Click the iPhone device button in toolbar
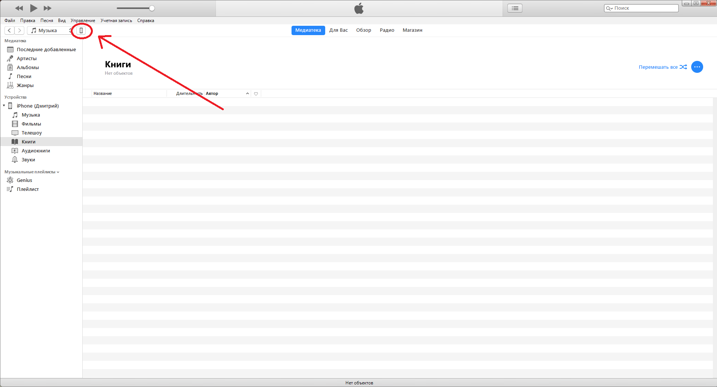The width and height of the screenshot is (717, 387). pos(81,31)
